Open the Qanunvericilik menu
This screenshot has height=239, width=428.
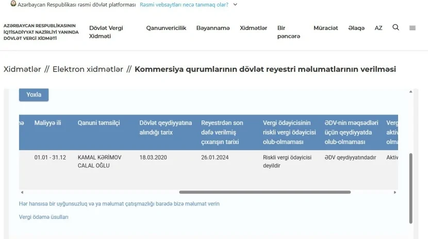(x=166, y=28)
